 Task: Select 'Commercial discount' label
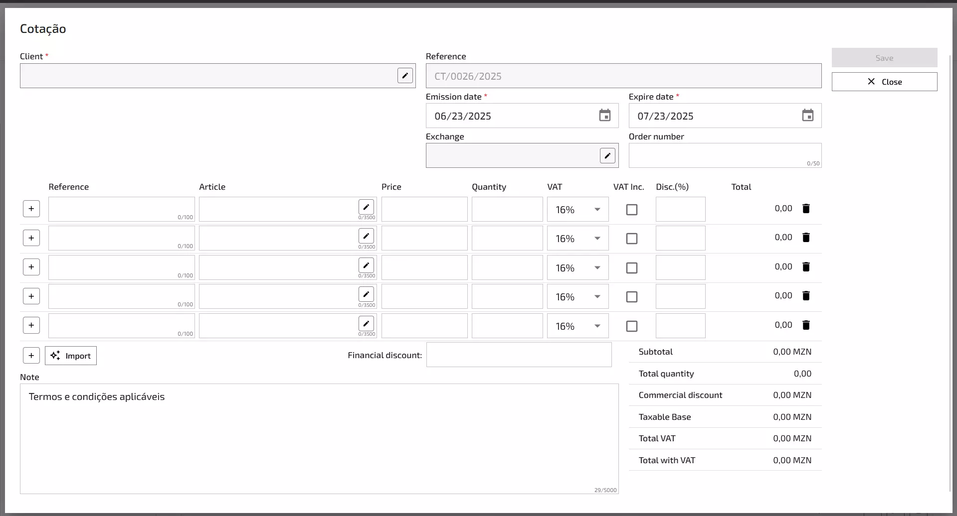pos(680,395)
